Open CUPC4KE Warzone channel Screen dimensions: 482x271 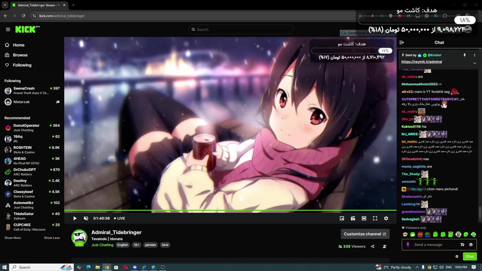32,227
